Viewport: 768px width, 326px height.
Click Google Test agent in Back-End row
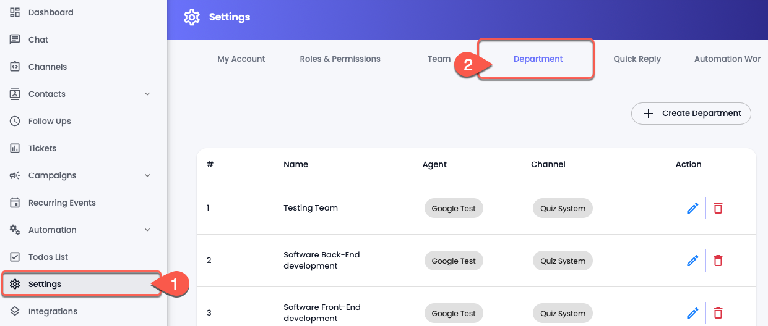pyautogui.click(x=454, y=261)
